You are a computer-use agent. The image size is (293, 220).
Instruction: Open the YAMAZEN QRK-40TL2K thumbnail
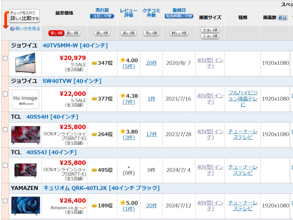click(25, 206)
